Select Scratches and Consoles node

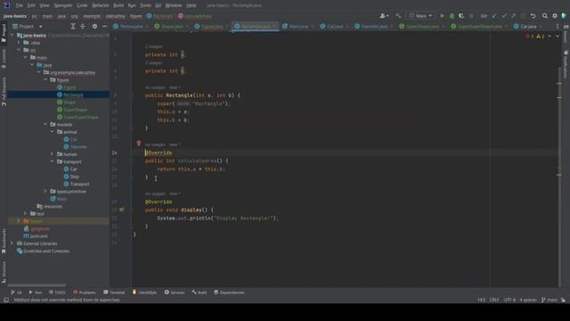(x=43, y=251)
